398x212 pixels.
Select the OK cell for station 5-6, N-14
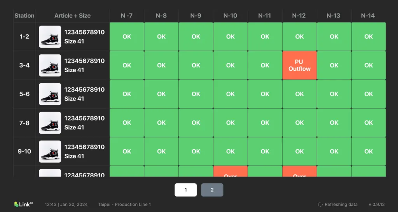tap(368, 94)
